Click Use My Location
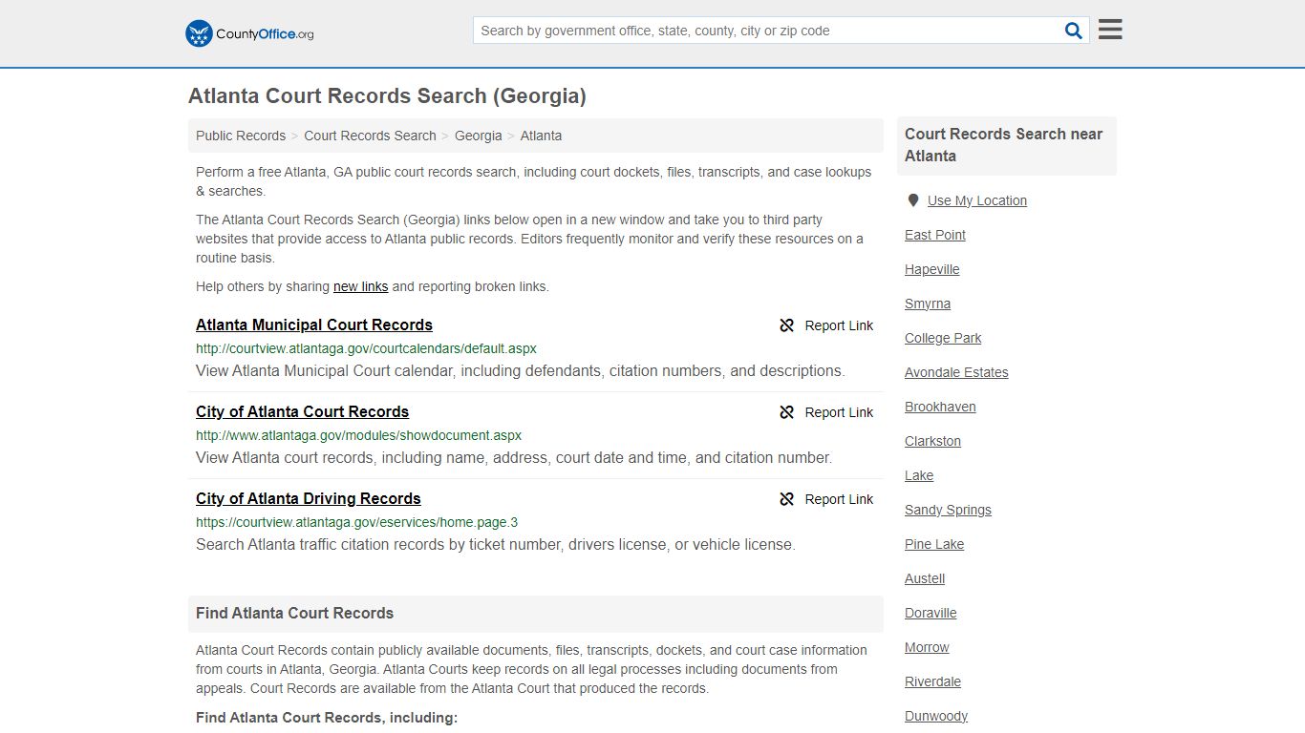Viewport: 1305px width, 733px height. [976, 200]
